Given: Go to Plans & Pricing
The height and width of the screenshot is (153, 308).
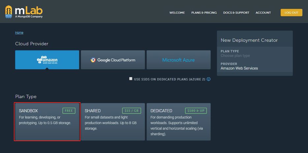Looking at the screenshot, I should (x=204, y=13).
